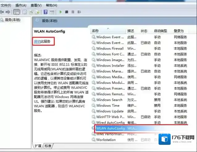Open the 查看(V) menu
Screen dimensions: 197x152
click(36, 5)
